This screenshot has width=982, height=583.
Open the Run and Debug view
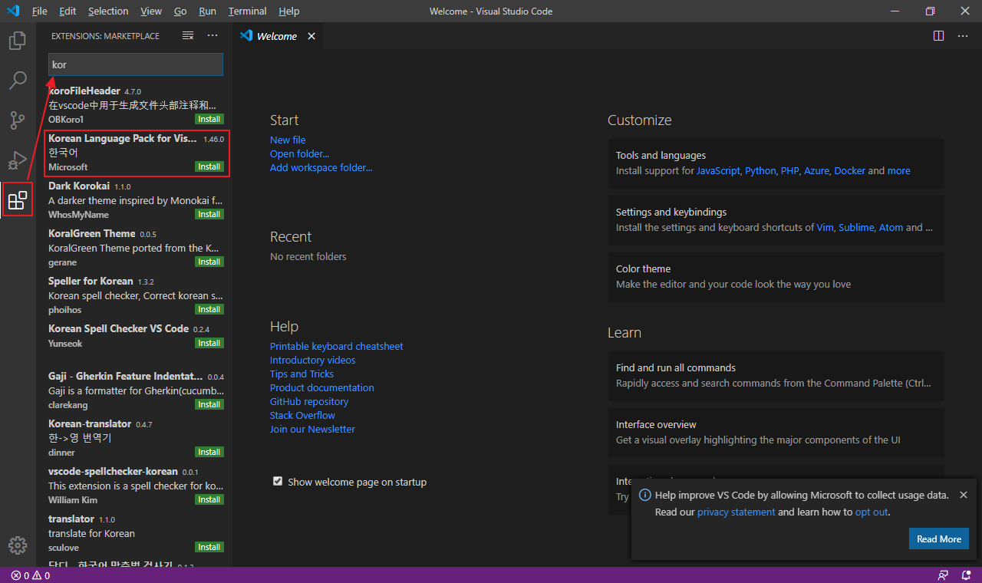18,160
